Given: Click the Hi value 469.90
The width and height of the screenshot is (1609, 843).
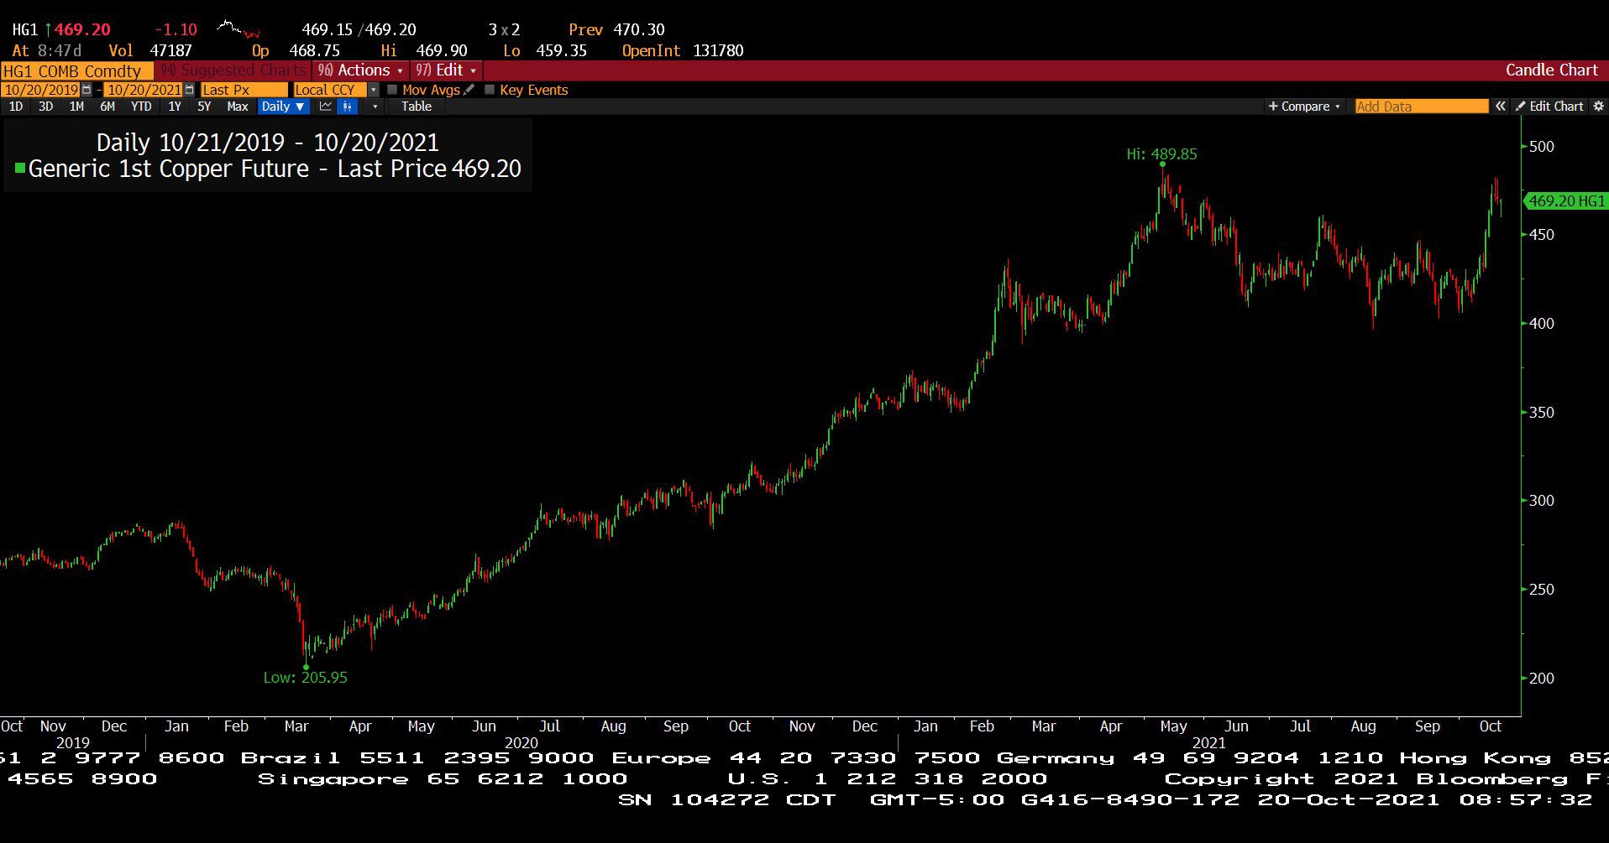Looking at the screenshot, I should coord(442,51).
